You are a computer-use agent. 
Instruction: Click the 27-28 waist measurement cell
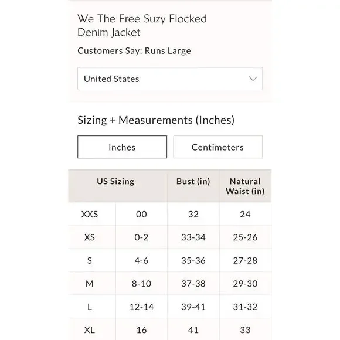coord(245,260)
